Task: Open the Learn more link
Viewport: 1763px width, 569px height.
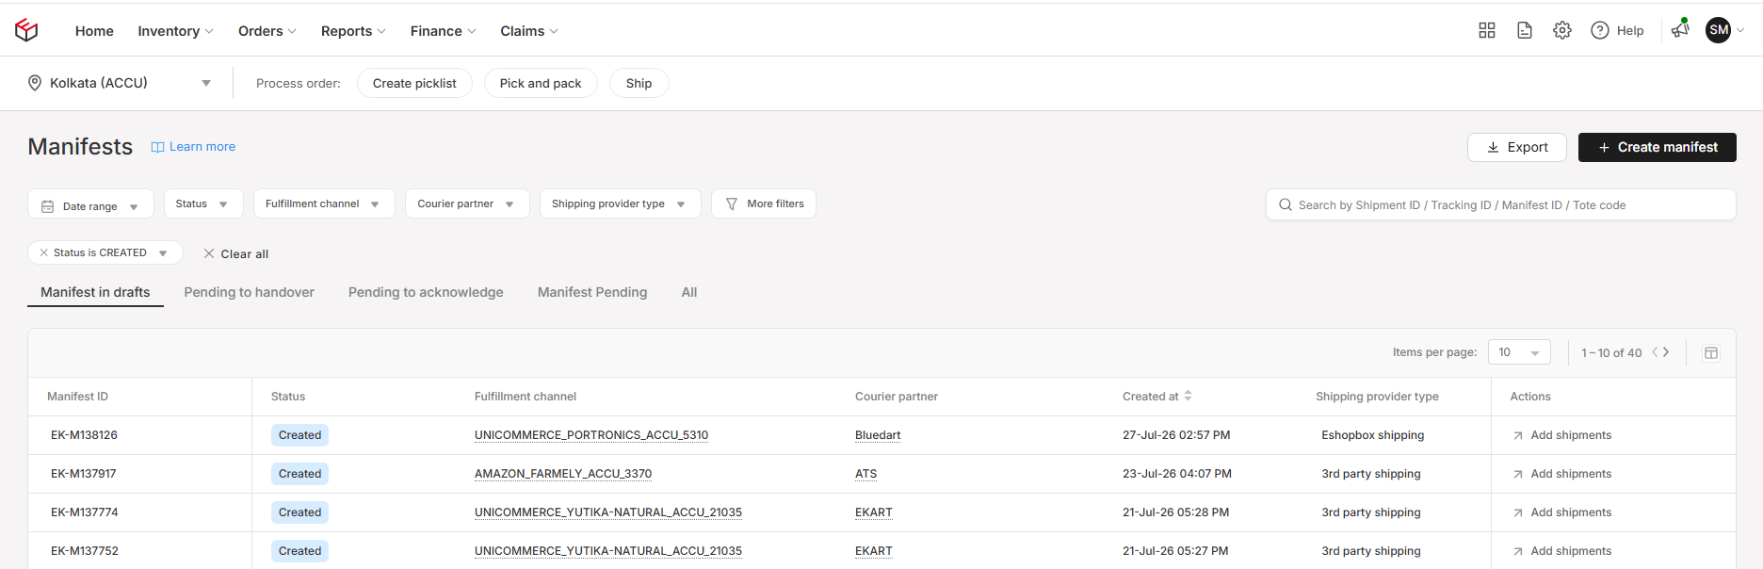Action: click(194, 147)
